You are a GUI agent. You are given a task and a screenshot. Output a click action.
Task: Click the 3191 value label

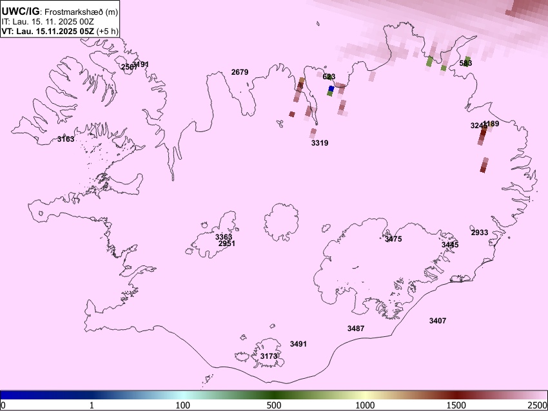(141, 64)
